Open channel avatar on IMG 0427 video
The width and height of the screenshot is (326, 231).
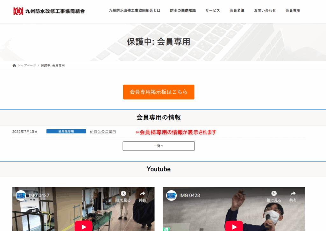click(21, 195)
